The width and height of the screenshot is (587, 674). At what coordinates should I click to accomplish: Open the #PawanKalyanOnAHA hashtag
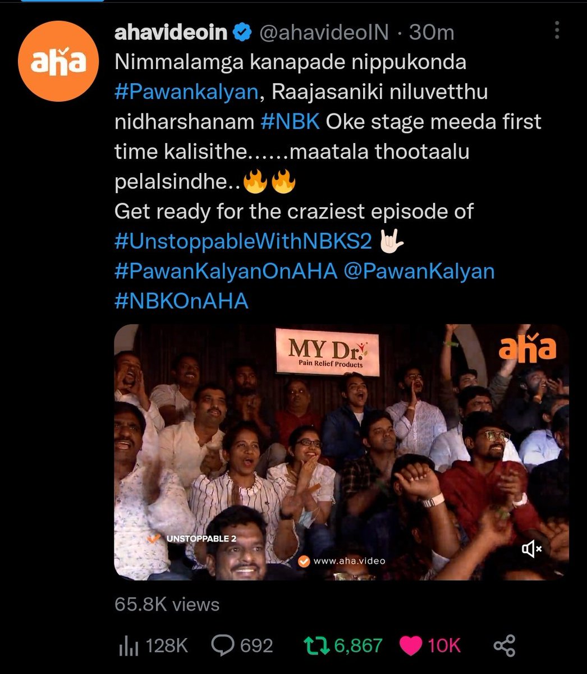(x=226, y=271)
